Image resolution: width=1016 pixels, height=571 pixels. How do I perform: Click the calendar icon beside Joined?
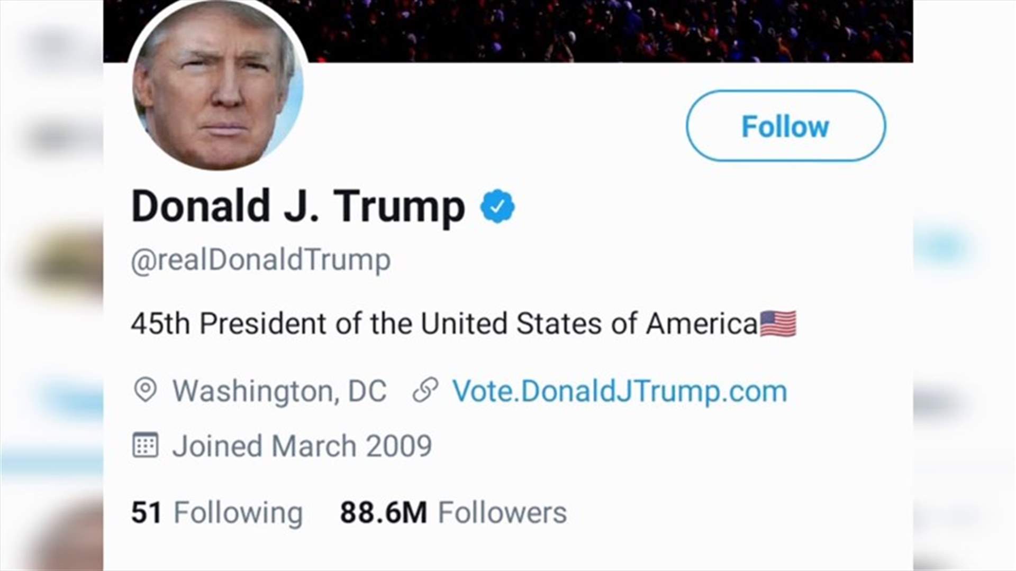pos(145,445)
